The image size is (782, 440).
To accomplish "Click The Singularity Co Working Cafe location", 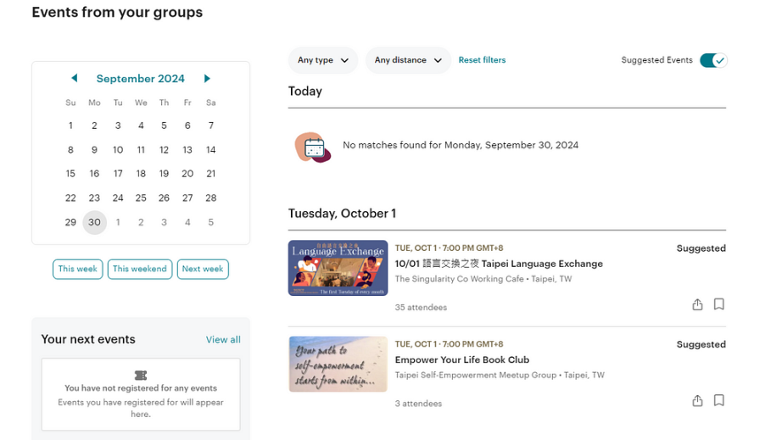I will (x=460, y=279).
